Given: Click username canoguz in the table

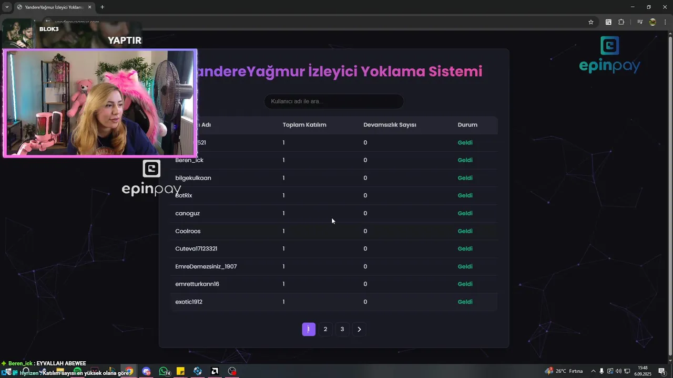Looking at the screenshot, I should (187, 213).
